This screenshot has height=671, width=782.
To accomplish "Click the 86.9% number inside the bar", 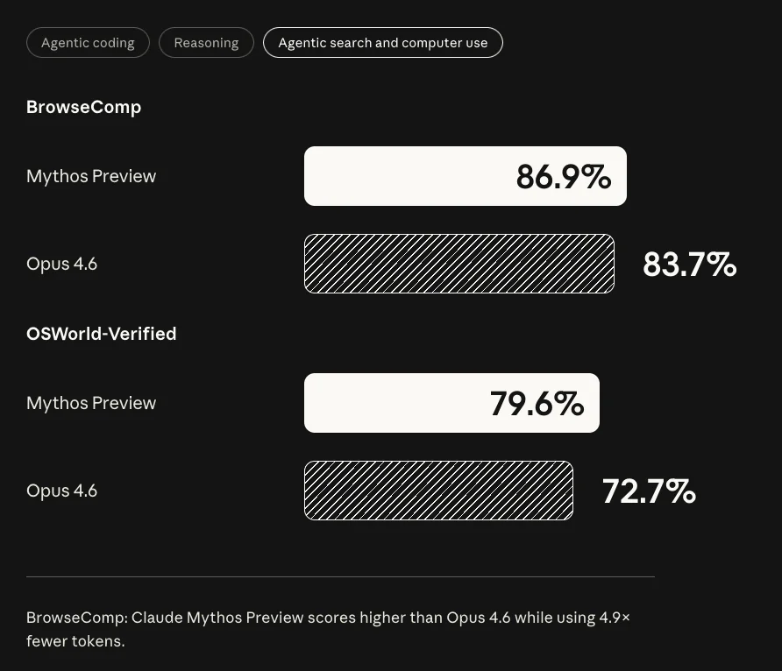I will point(564,177).
